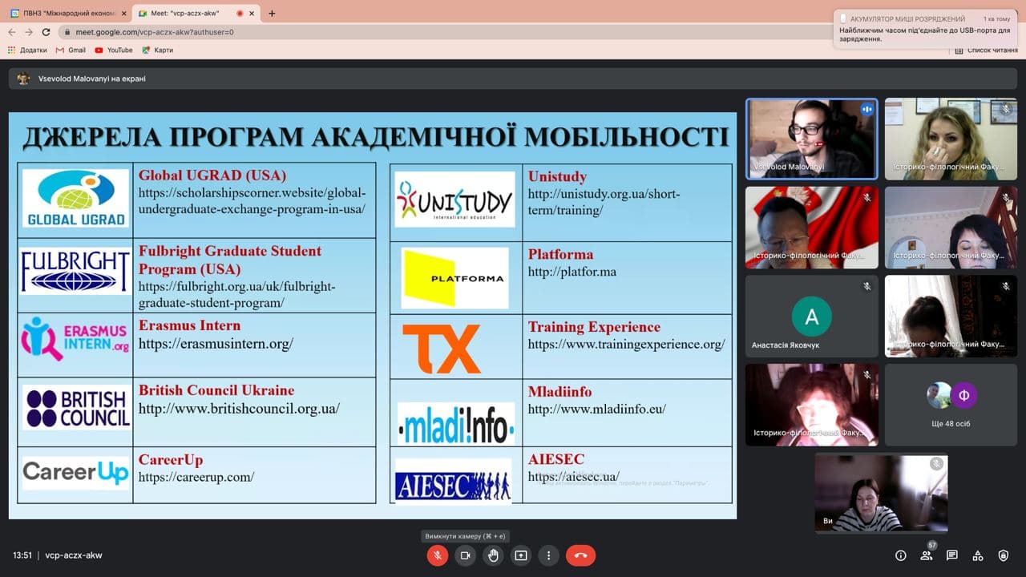Viewport: 1026px width, 577px height.
Task: Go back in browser navigation
Action: [x=11, y=32]
